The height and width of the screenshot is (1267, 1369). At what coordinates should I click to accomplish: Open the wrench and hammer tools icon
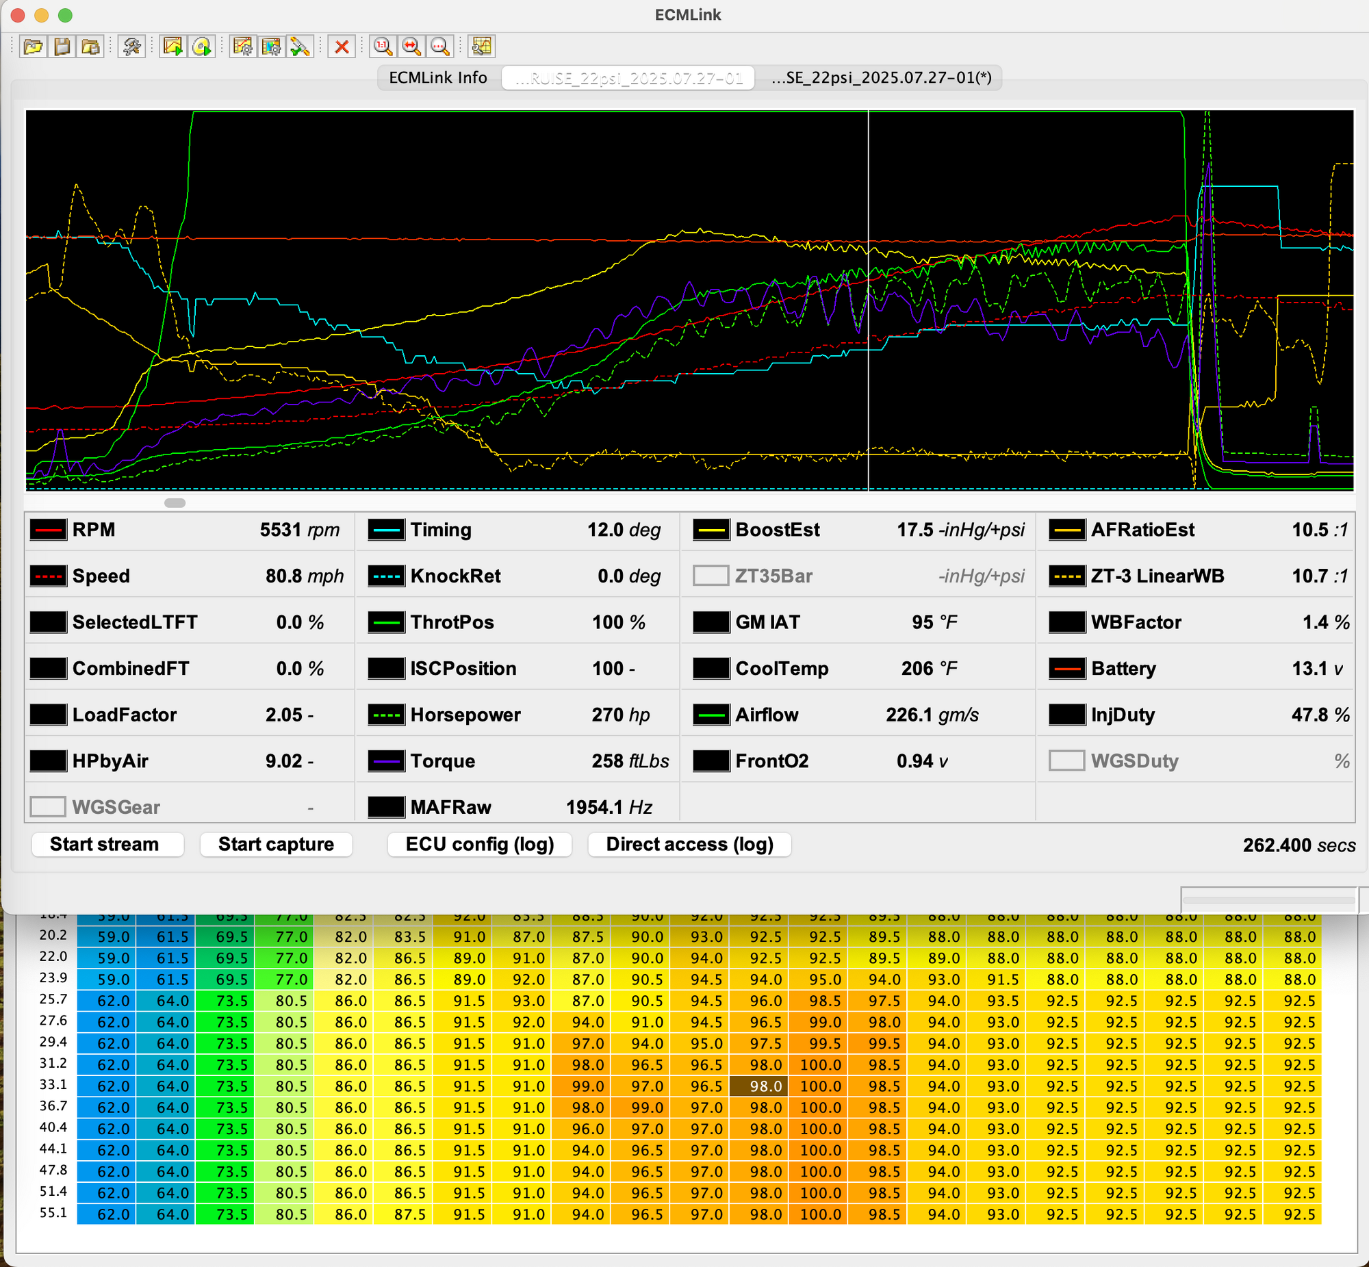[x=131, y=47]
